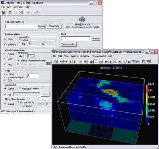Open help via the question mark icon

[x=10, y=12]
